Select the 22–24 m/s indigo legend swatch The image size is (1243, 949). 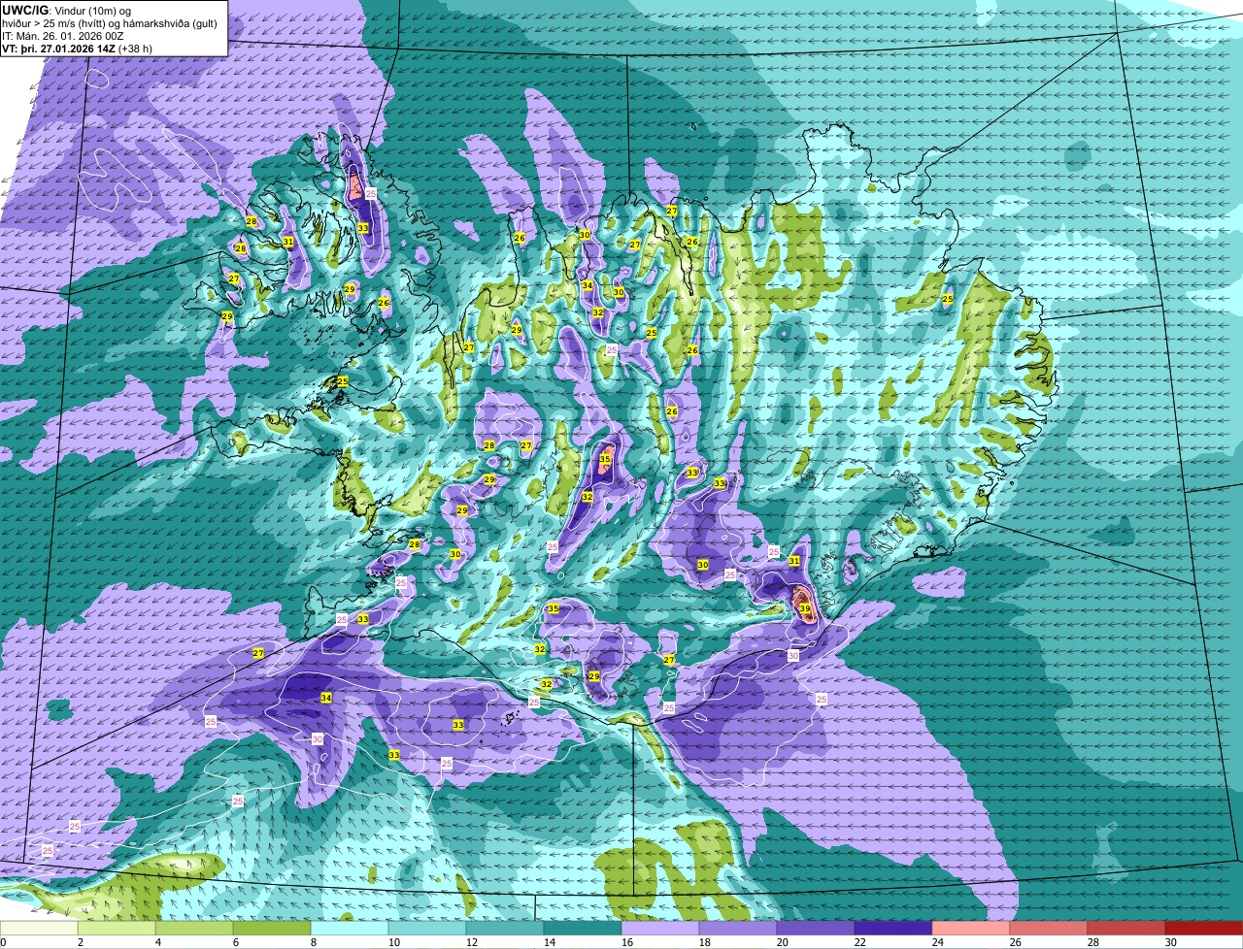point(893,929)
